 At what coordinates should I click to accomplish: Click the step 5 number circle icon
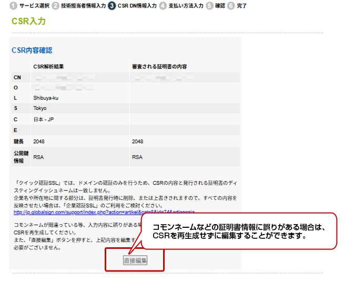pos(209,6)
